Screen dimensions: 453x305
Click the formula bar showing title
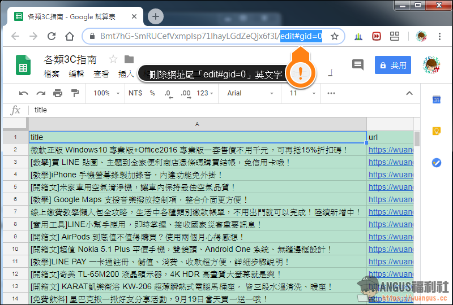click(225, 110)
